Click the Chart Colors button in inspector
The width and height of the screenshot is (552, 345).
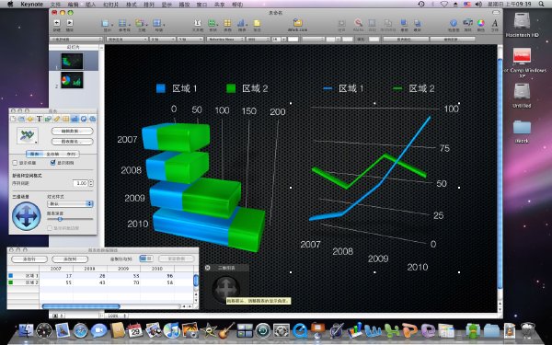(72, 142)
